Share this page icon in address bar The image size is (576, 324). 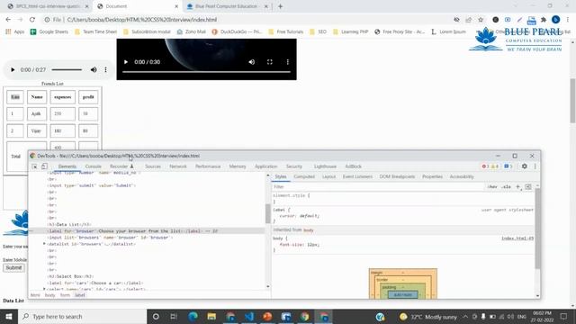468,20
